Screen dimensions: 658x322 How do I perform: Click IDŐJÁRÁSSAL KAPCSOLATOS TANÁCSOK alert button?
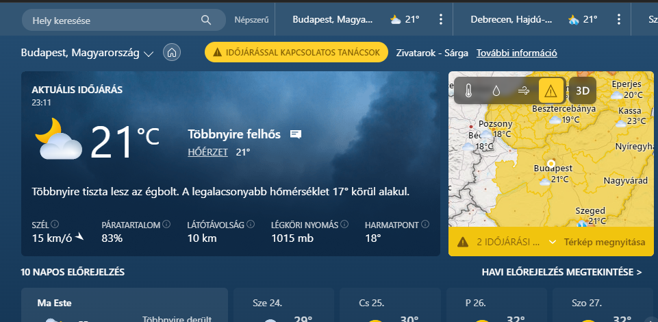point(296,52)
